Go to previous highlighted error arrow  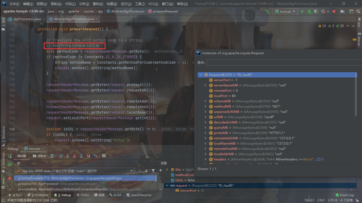click(348, 26)
